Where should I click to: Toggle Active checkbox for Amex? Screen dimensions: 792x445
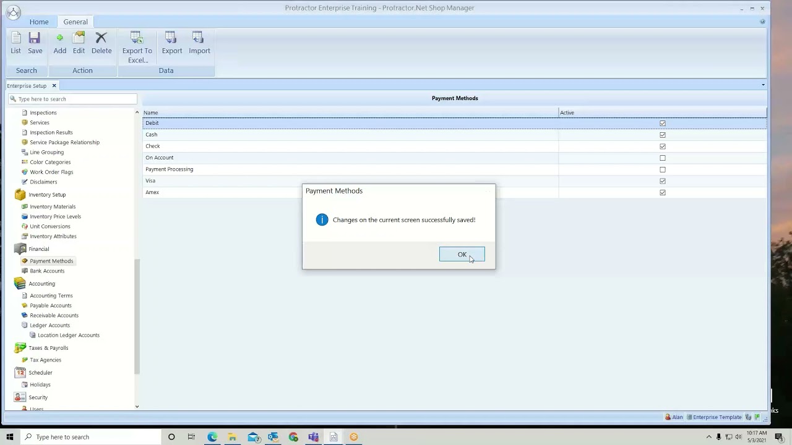click(663, 193)
